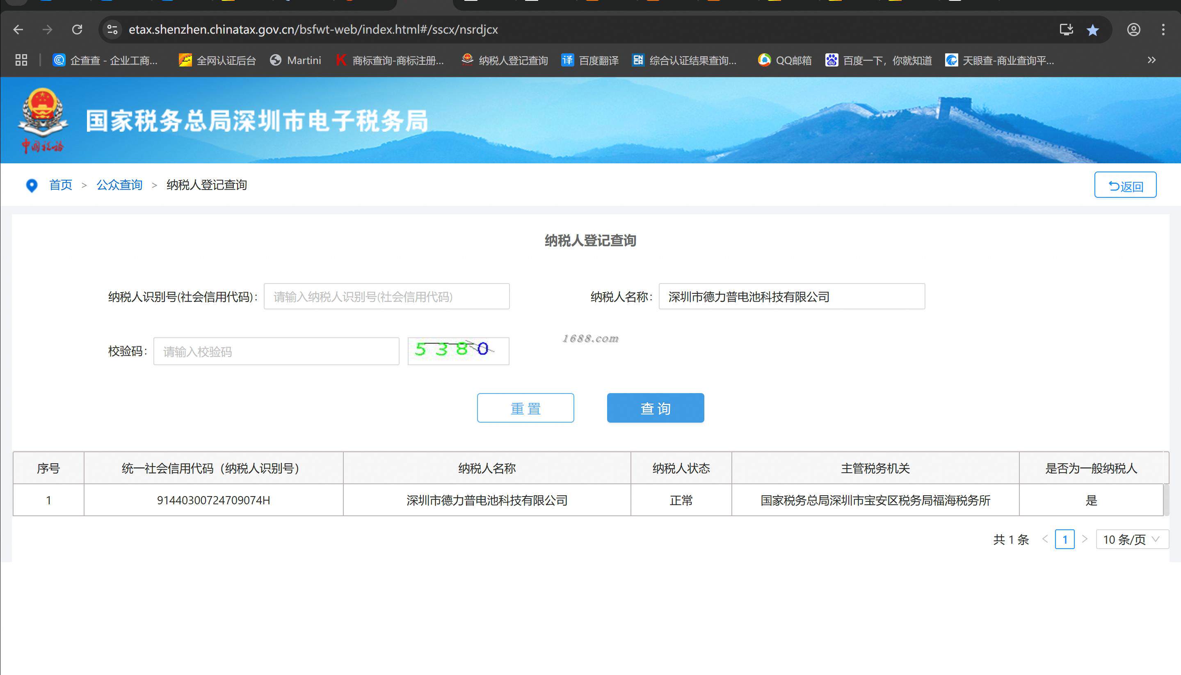The image size is (1181, 675).
Task: Click the browser back arrow
Action: click(x=18, y=30)
